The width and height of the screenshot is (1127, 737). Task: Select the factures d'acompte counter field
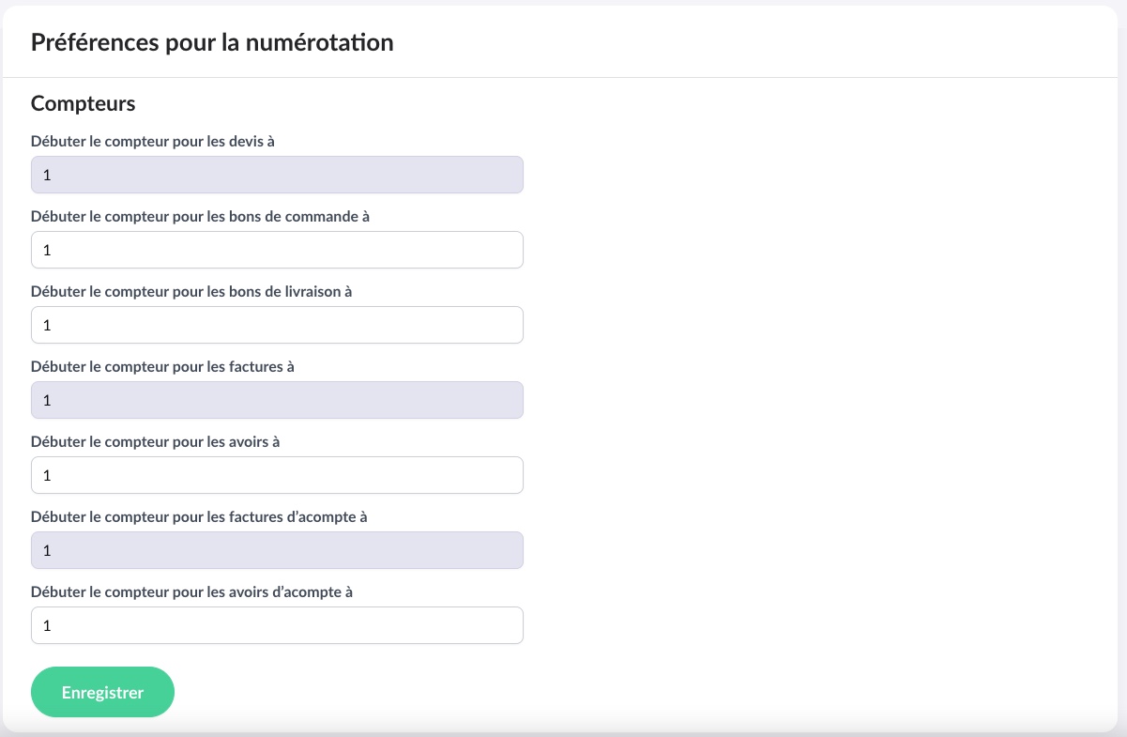277,550
